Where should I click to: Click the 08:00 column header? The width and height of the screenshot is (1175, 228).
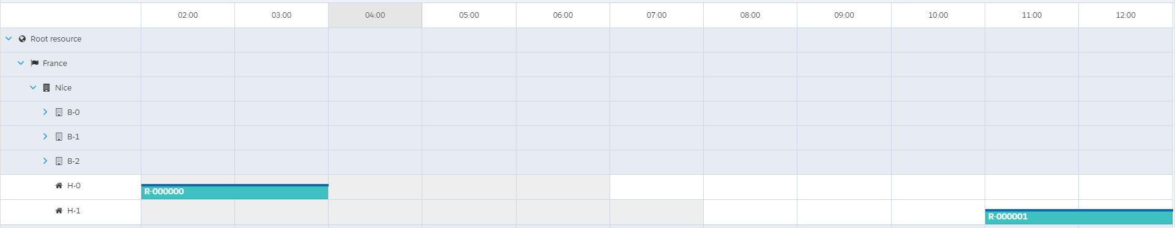(x=750, y=15)
